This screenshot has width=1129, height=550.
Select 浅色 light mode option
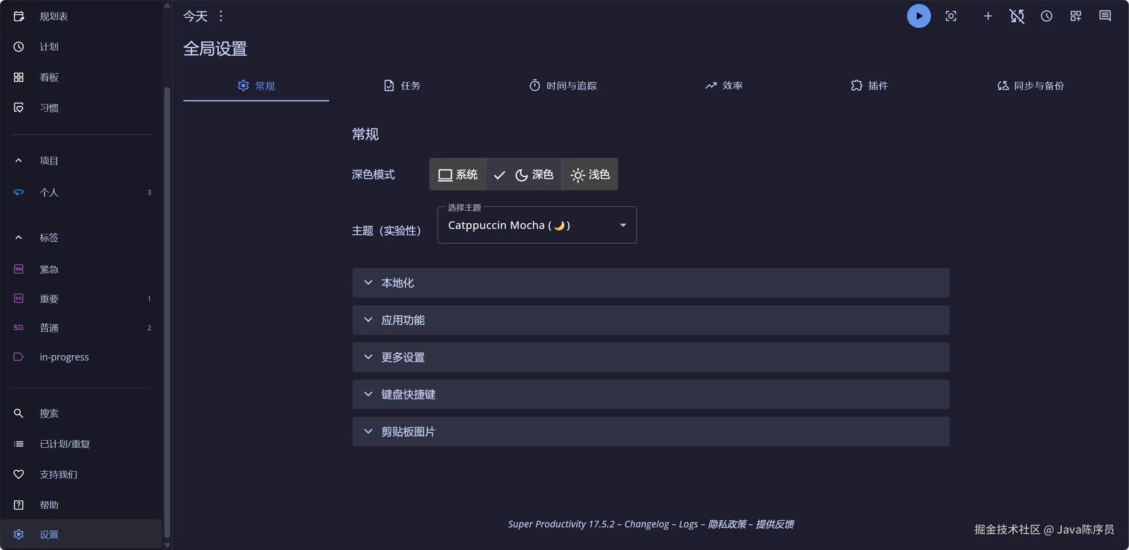click(x=590, y=174)
